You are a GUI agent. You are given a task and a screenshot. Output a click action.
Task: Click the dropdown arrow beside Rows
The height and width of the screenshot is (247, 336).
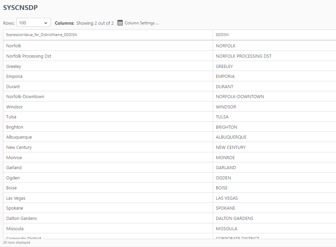(46, 22)
